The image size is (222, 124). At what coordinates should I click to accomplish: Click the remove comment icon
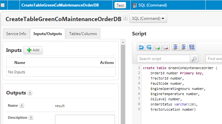(165, 47)
